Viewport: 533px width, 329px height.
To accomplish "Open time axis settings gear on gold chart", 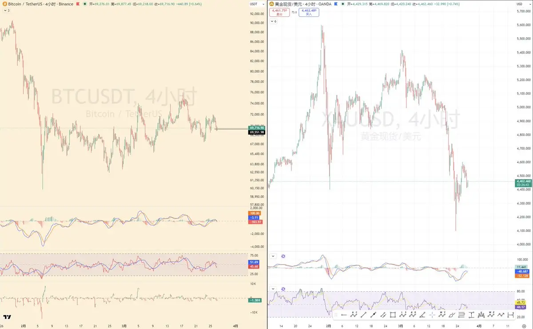I will (x=524, y=326).
